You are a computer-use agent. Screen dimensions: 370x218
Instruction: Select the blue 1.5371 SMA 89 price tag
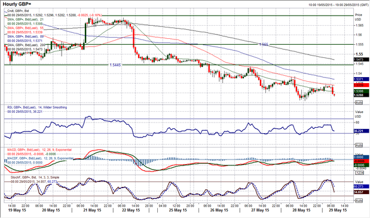[x=361, y=79]
